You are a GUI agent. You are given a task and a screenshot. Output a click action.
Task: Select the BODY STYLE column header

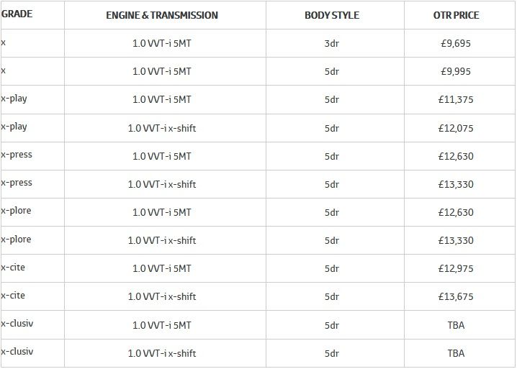click(331, 15)
